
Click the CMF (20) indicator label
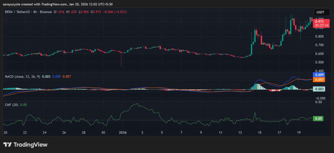[x=11, y=104]
